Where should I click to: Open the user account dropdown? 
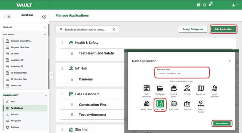tap(235, 5)
